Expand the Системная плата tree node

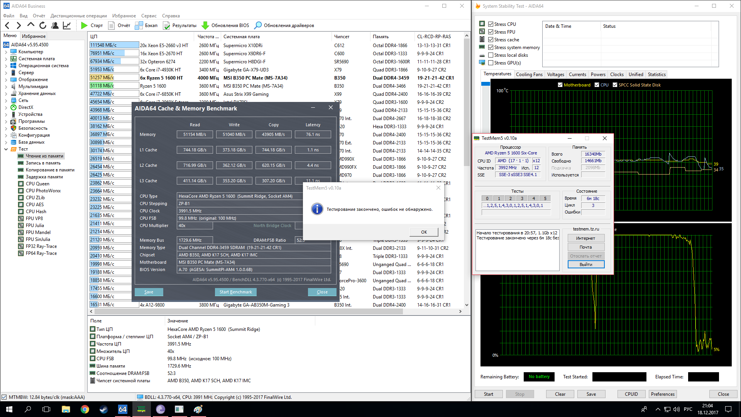point(6,59)
